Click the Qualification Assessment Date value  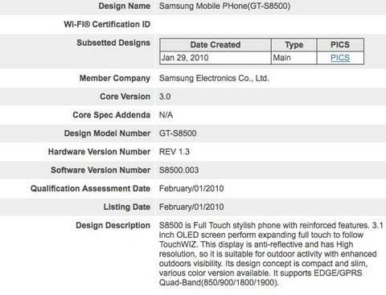point(191,188)
